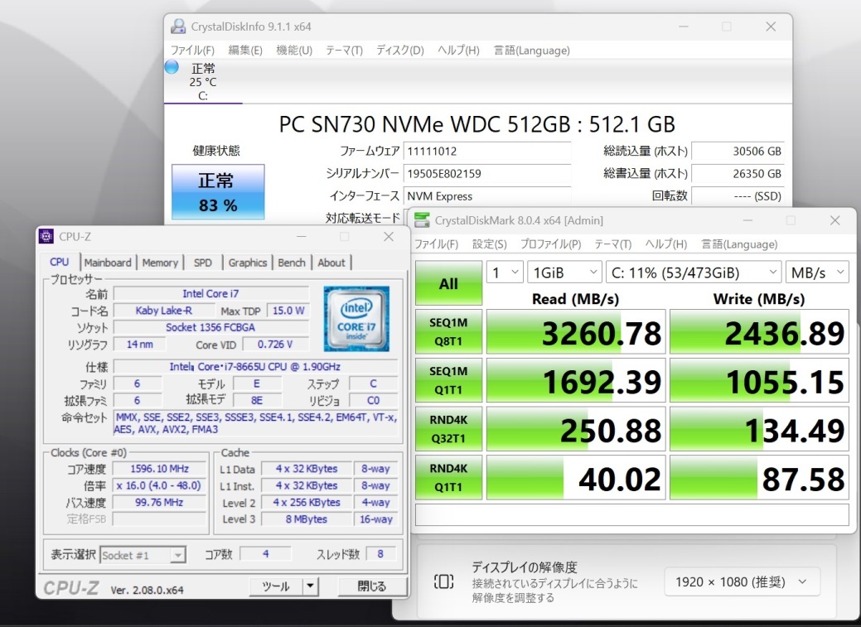861x627 pixels.
Task: Open the MB/s unit dropdown
Action: (x=817, y=273)
